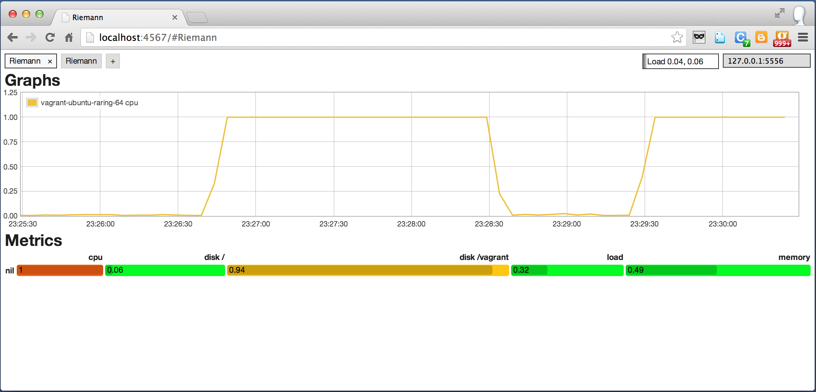The image size is (816, 392).
Task: Click the disk /vagrant column header
Action: pos(484,257)
